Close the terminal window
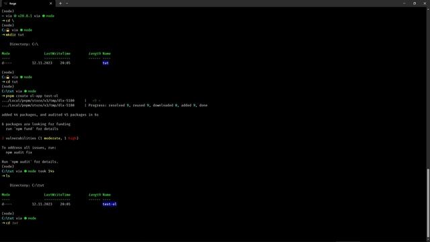Viewport: 430px width, 242px height. (425, 3)
